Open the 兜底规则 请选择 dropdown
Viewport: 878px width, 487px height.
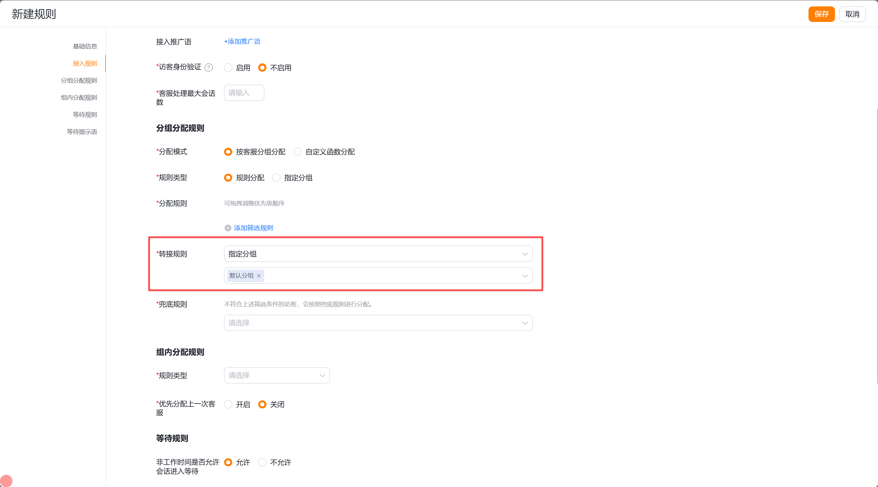tap(378, 323)
